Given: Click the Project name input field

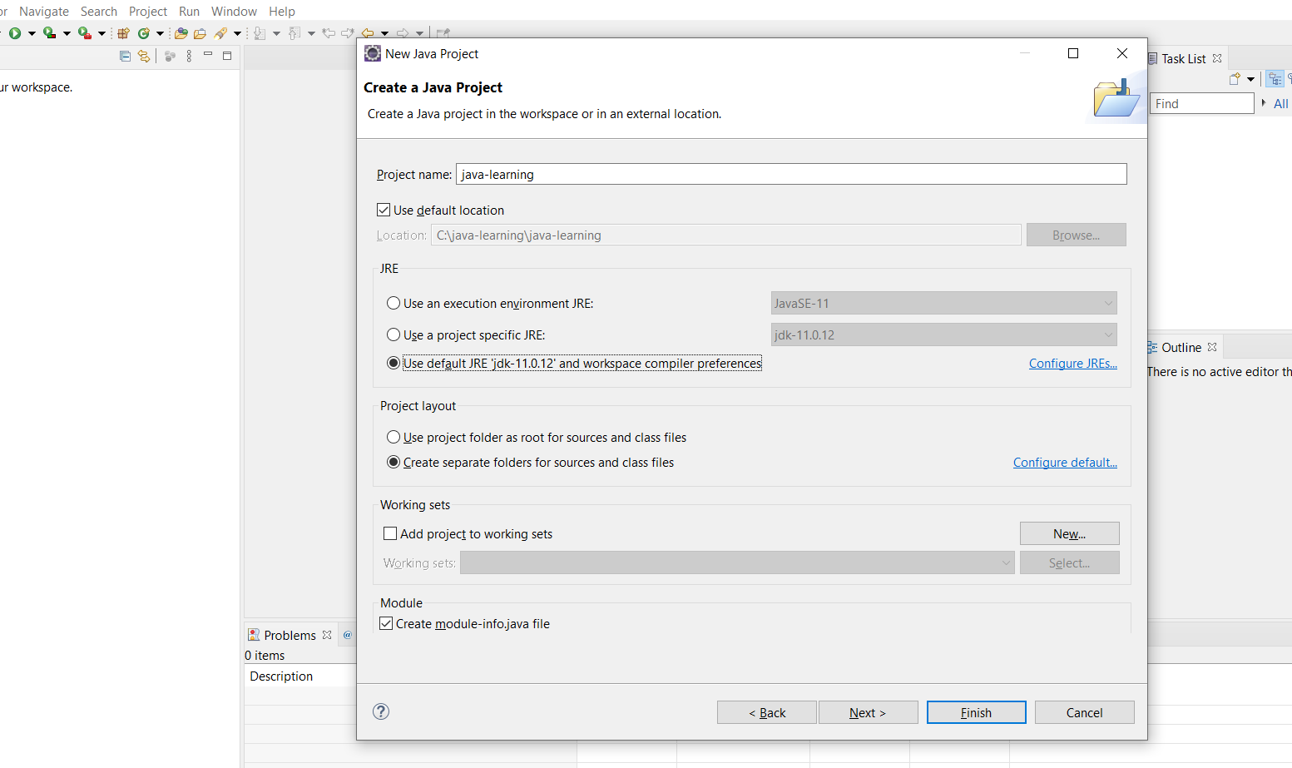Looking at the screenshot, I should [791, 174].
